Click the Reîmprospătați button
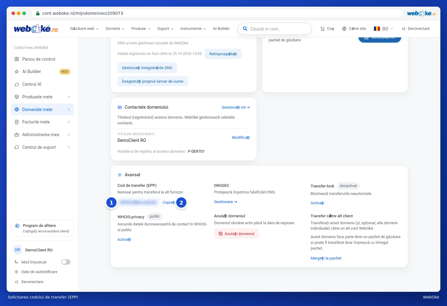Viewport: 447px width, 306px height. click(x=223, y=54)
